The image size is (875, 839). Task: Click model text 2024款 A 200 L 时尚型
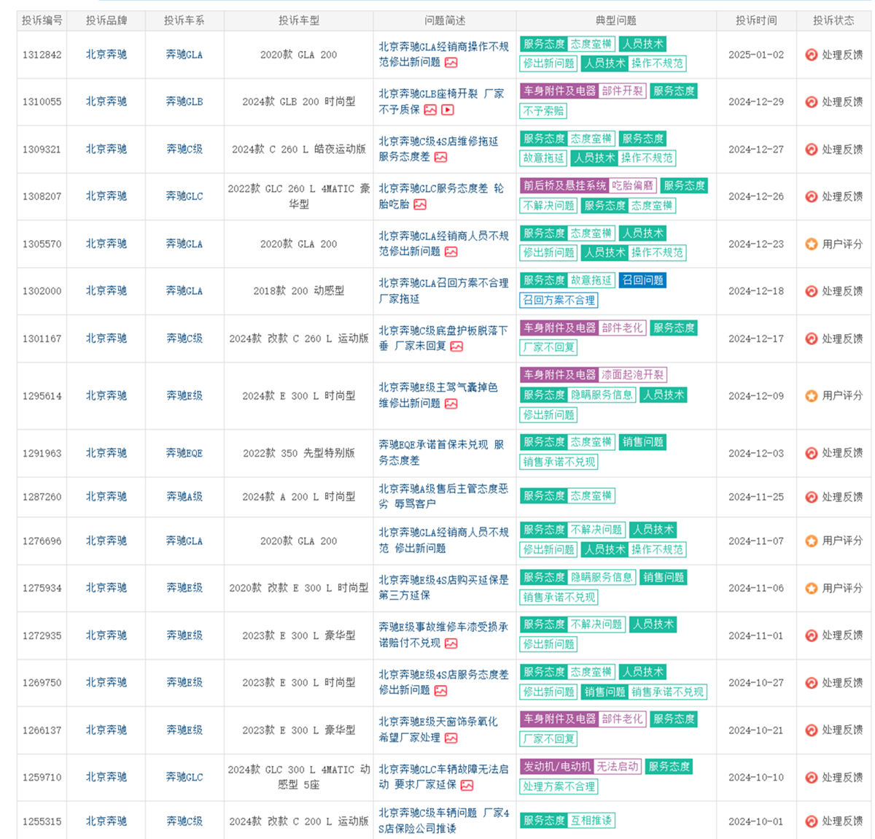[299, 497]
